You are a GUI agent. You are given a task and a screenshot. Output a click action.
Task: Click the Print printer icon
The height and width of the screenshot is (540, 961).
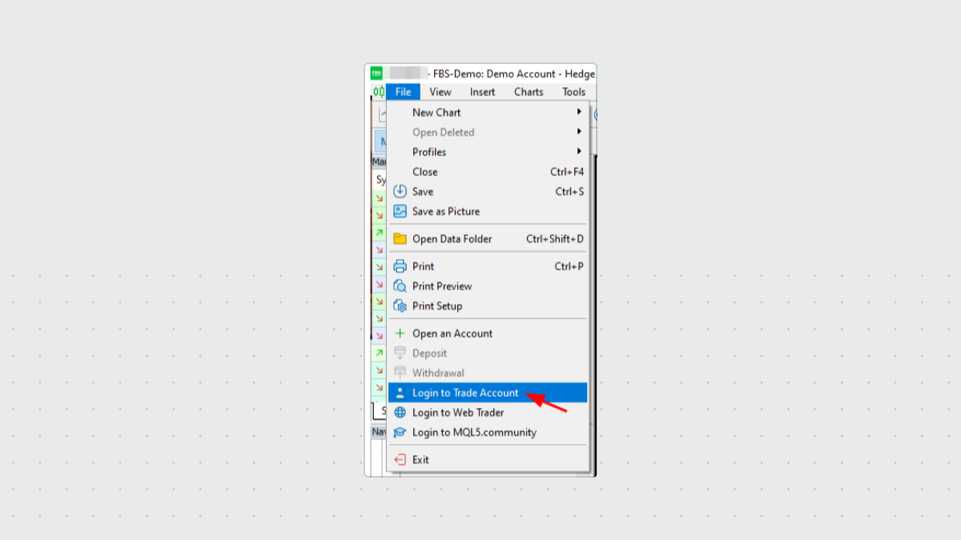tap(400, 266)
